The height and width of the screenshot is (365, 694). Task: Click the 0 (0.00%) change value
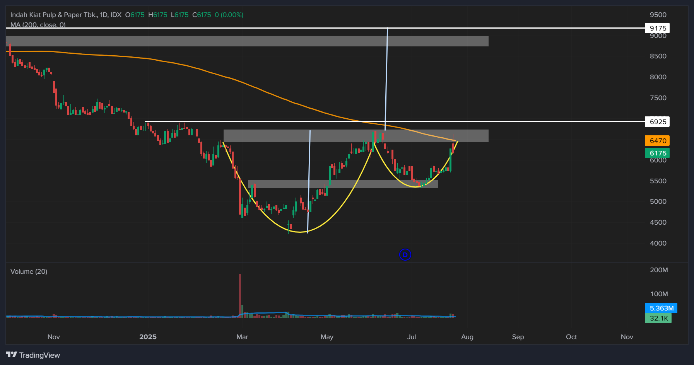click(229, 15)
